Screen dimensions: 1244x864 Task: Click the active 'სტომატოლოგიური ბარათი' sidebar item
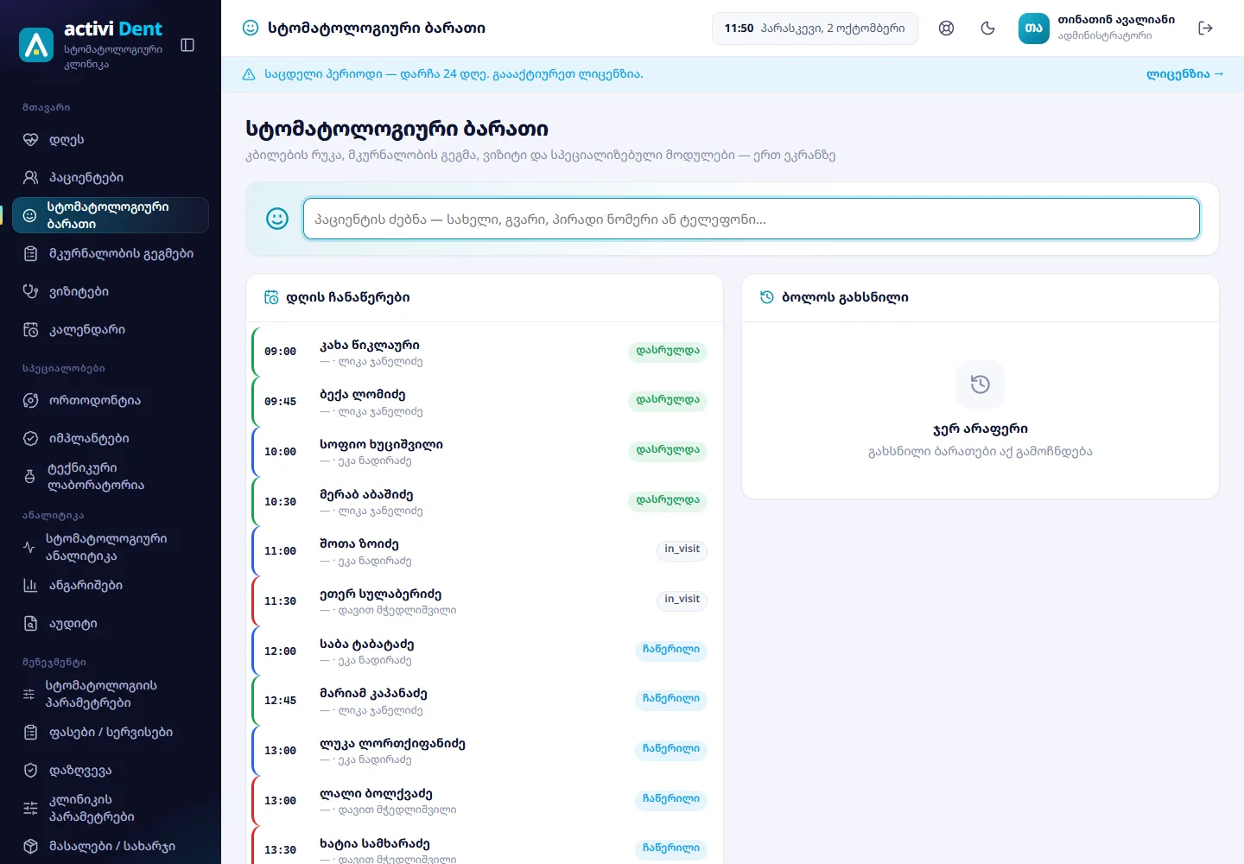click(111, 215)
